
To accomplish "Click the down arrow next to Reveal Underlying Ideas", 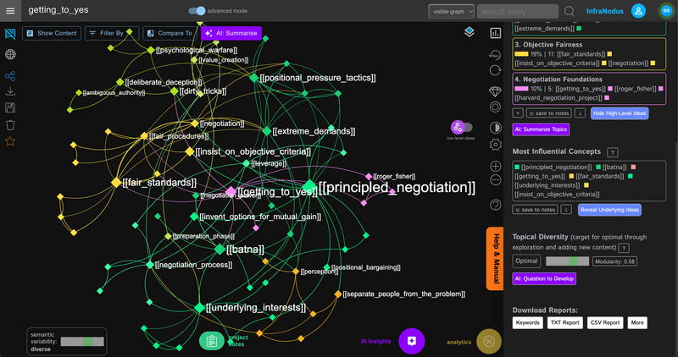I will click(566, 210).
